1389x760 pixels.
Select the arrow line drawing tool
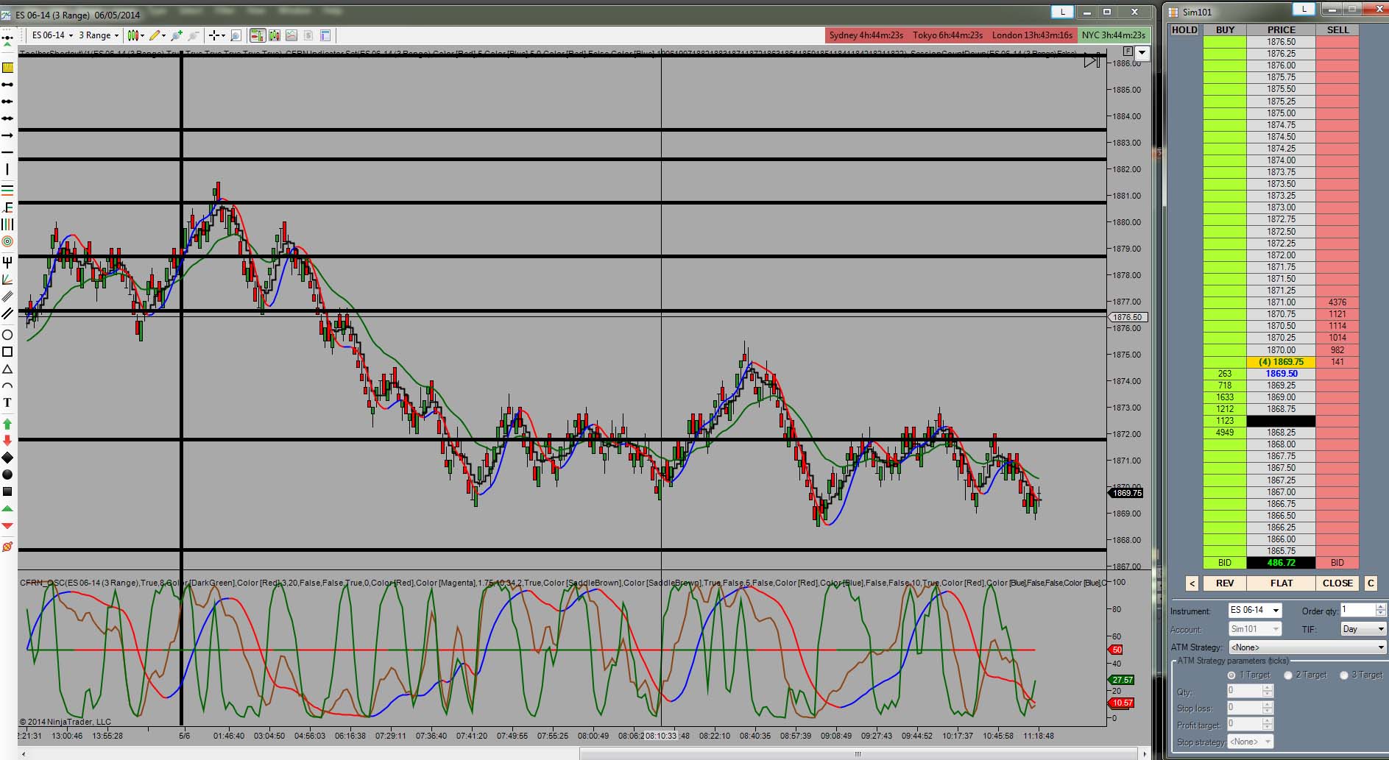pyautogui.click(x=7, y=135)
